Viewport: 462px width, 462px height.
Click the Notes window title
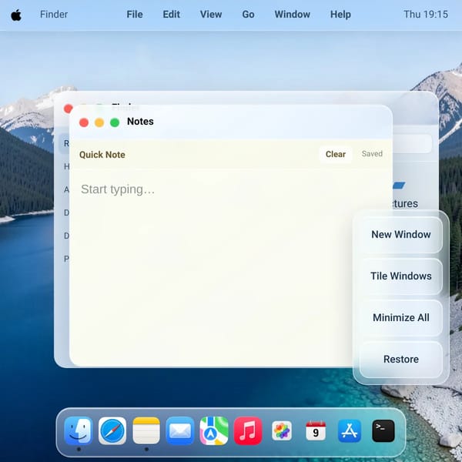tap(140, 122)
